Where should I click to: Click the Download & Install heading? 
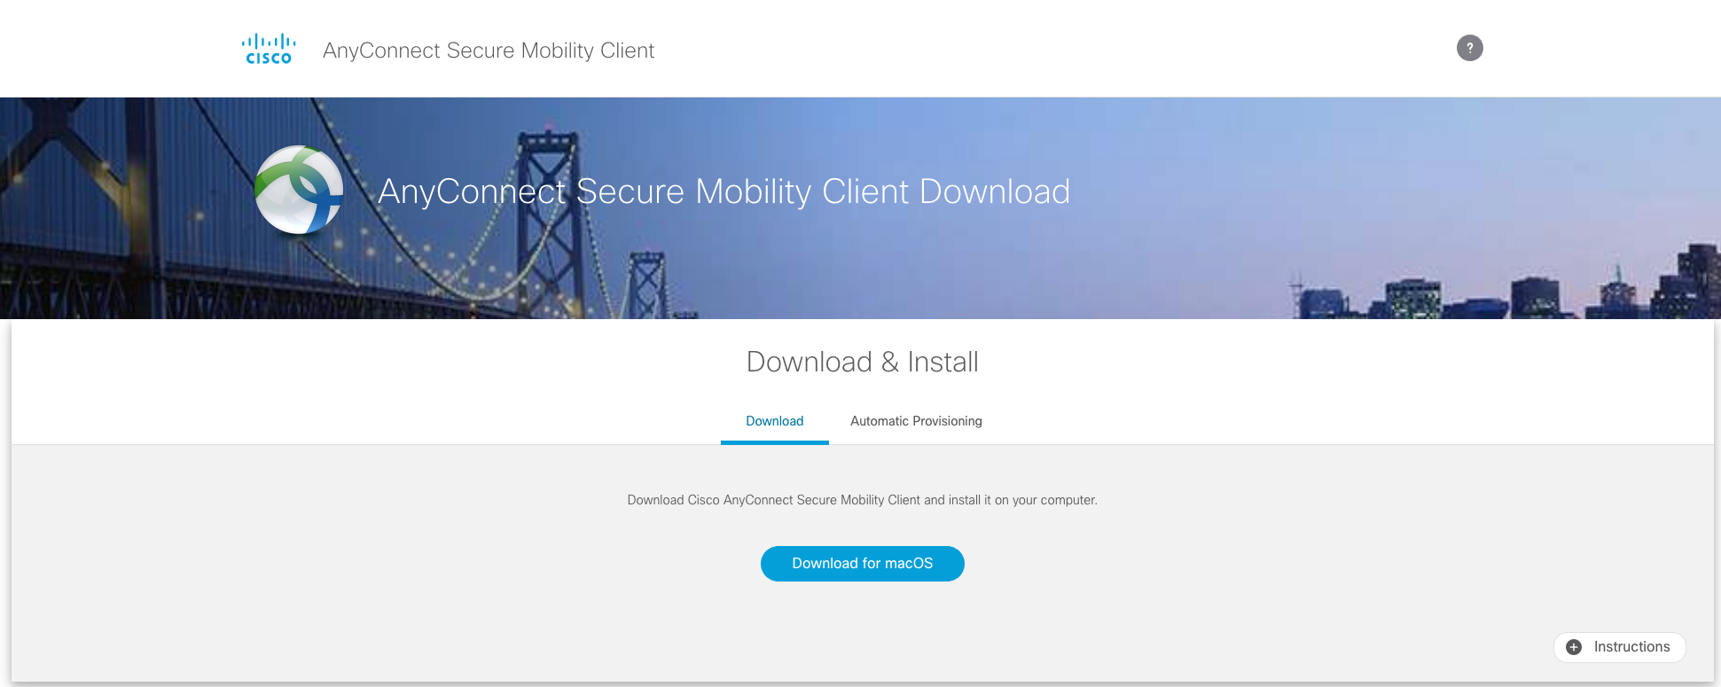click(x=862, y=362)
